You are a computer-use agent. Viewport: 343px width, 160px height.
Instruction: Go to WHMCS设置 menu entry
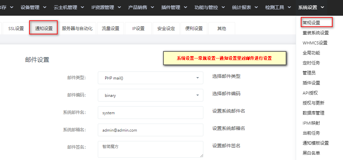pos(315,43)
